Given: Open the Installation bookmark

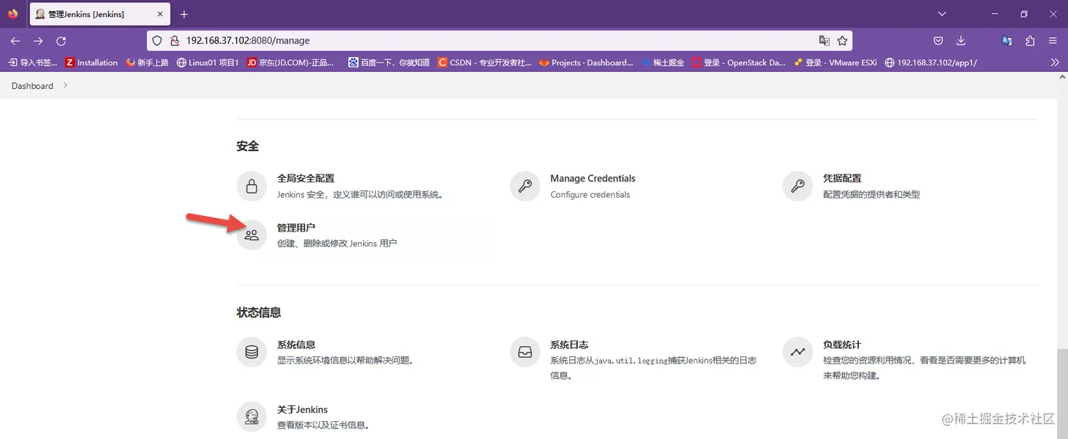Looking at the screenshot, I should tap(91, 62).
